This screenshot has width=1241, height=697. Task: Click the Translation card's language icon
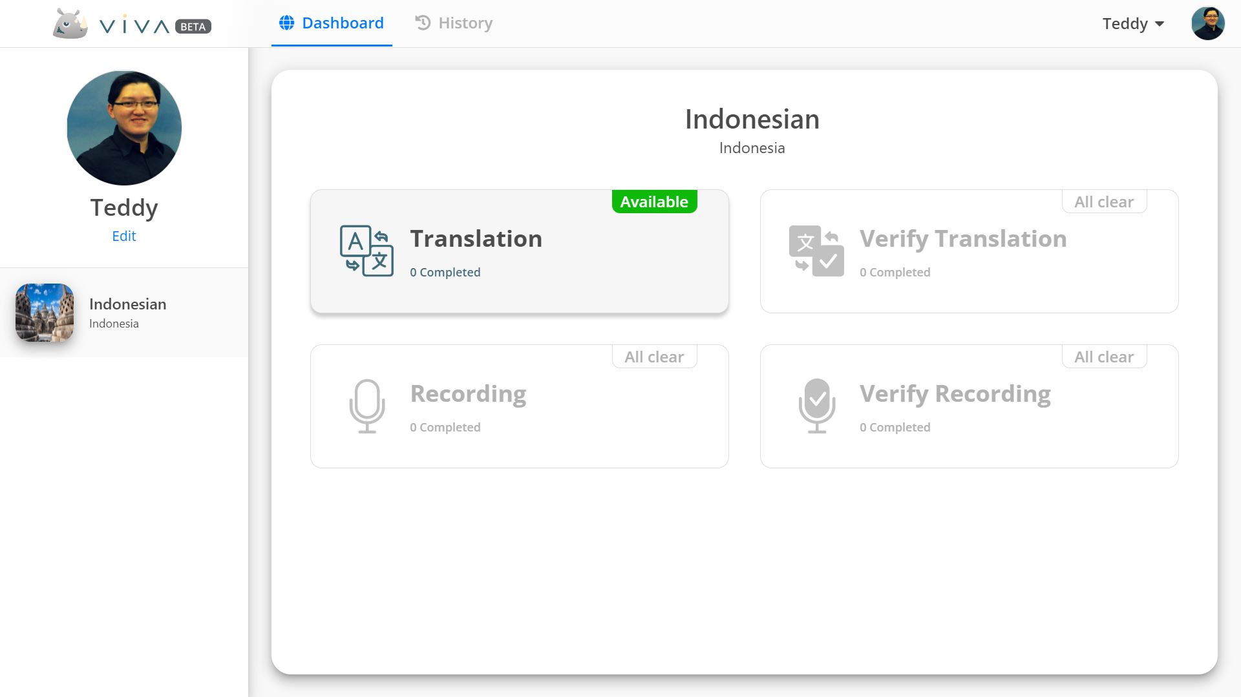tap(366, 251)
